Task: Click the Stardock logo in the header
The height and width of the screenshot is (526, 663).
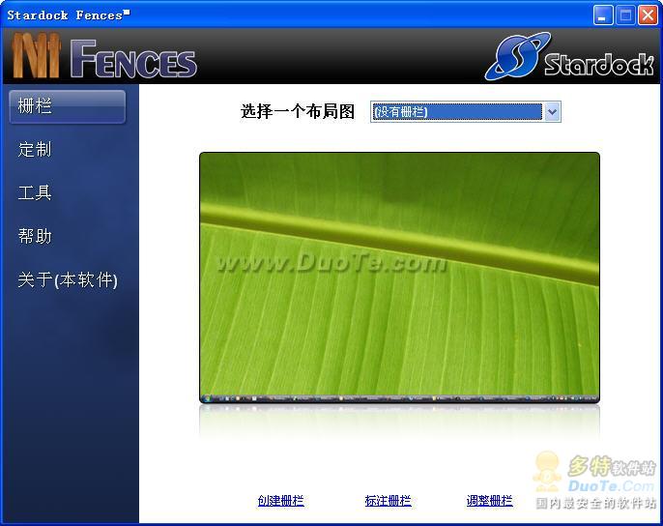Action: pyautogui.click(x=569, y=56)
